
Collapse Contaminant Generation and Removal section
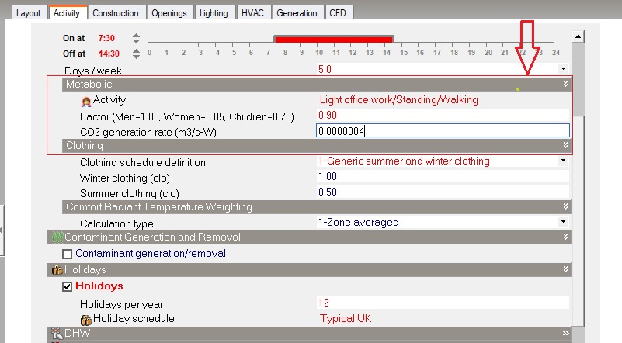(x=565, y=237)
